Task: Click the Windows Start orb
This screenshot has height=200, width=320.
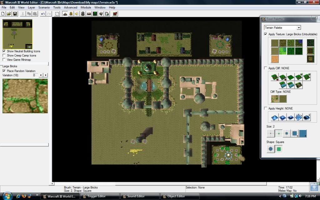Action: 7,196
